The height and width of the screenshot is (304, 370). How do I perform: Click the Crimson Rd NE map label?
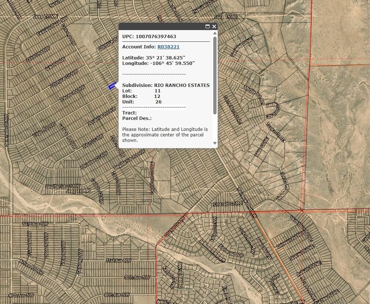coord(290,240)
